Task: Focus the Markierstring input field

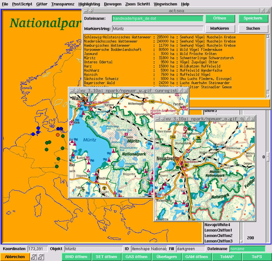Action: [157, 28]
